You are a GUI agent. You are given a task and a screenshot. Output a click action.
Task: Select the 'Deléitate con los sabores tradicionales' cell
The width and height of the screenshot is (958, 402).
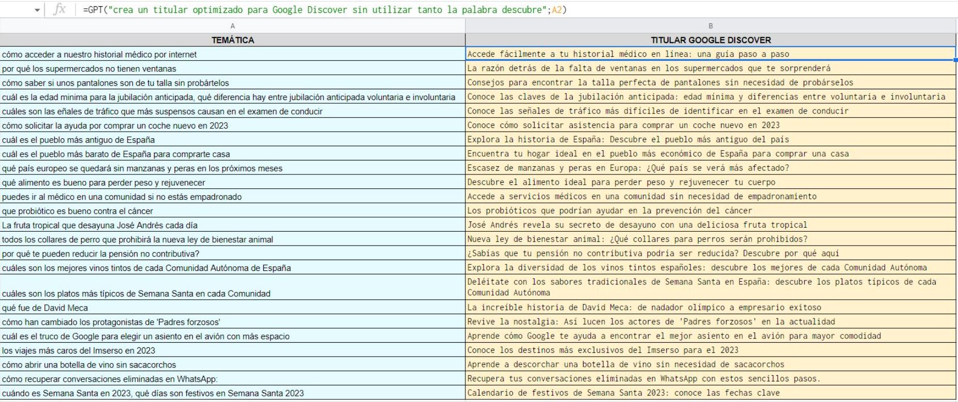tap(711, 287)
